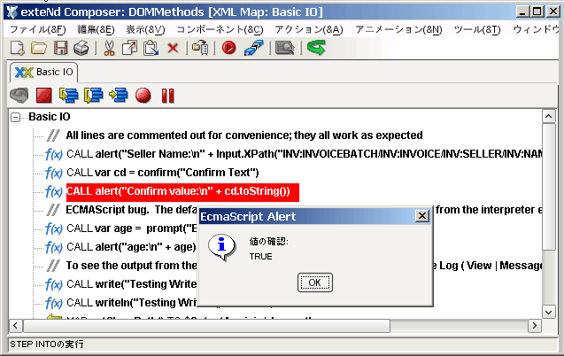Click function icon beside Seller Name alert

click(x=54, y=154)
